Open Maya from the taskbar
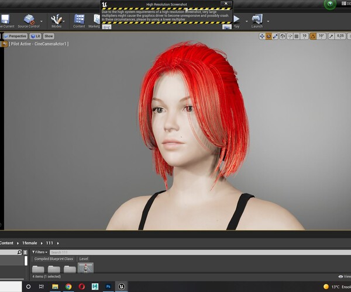 [95, 287]
